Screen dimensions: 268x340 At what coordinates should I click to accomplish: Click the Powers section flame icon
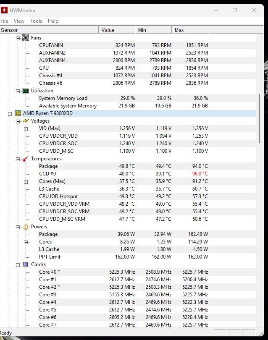[x=26, y=227]
